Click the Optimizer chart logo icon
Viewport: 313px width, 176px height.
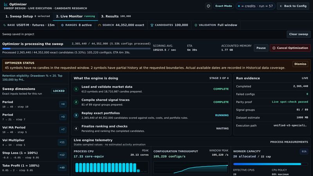point(5,4)
